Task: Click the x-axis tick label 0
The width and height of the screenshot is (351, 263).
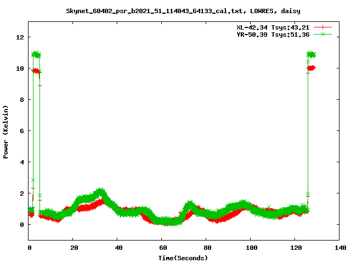Action: tap(29, 248)
